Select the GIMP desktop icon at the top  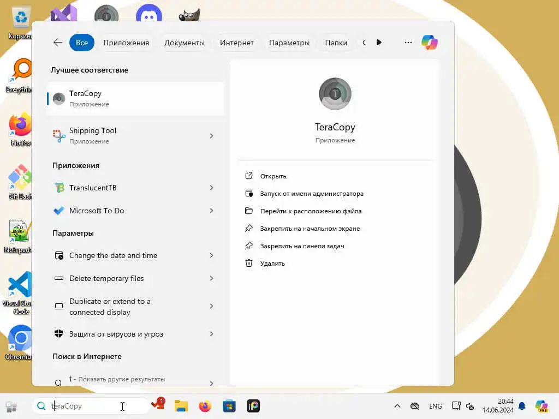[189, 15]
